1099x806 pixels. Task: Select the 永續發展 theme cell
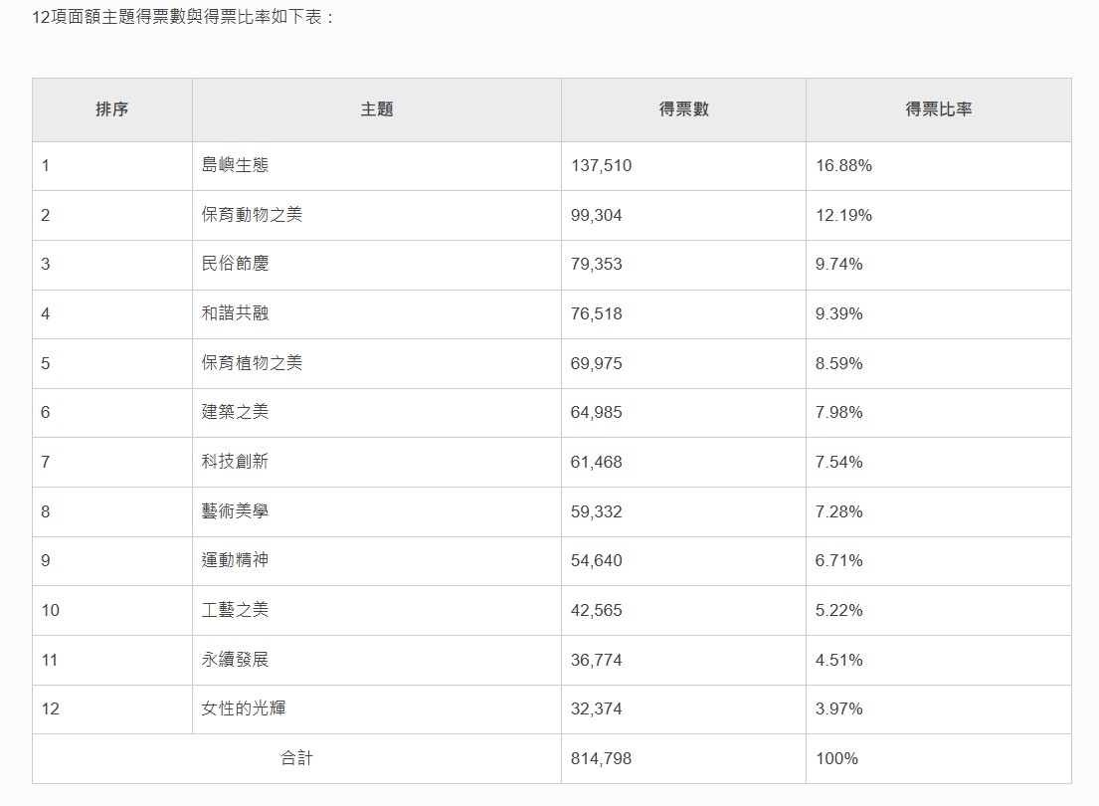coord(235,660)
